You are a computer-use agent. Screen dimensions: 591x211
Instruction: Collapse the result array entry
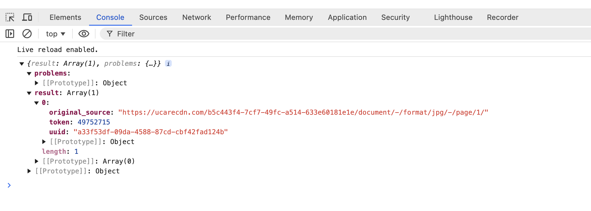coord(29,93)
